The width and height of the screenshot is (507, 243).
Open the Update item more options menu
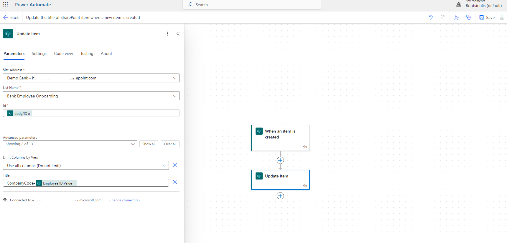[x=167, y=34]
